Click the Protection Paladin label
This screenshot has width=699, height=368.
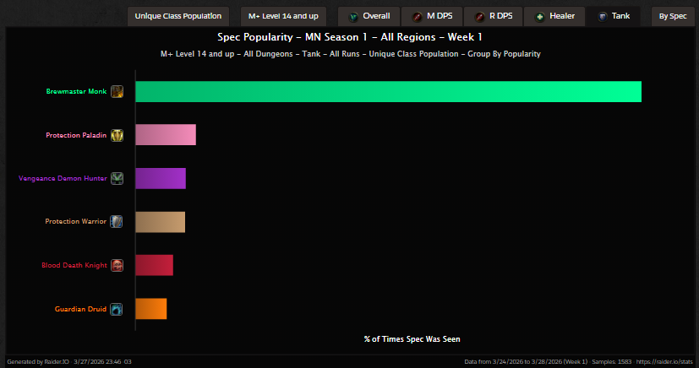pyautogui.click(x=76, y=135)
